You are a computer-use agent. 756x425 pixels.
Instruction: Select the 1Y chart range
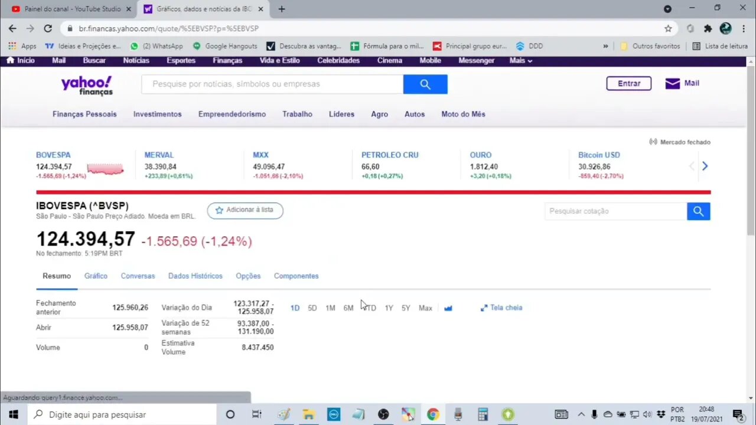pos(389,308)
